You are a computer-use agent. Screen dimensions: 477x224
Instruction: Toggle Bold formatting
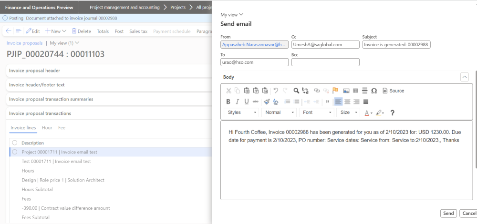tap(228, 102)
